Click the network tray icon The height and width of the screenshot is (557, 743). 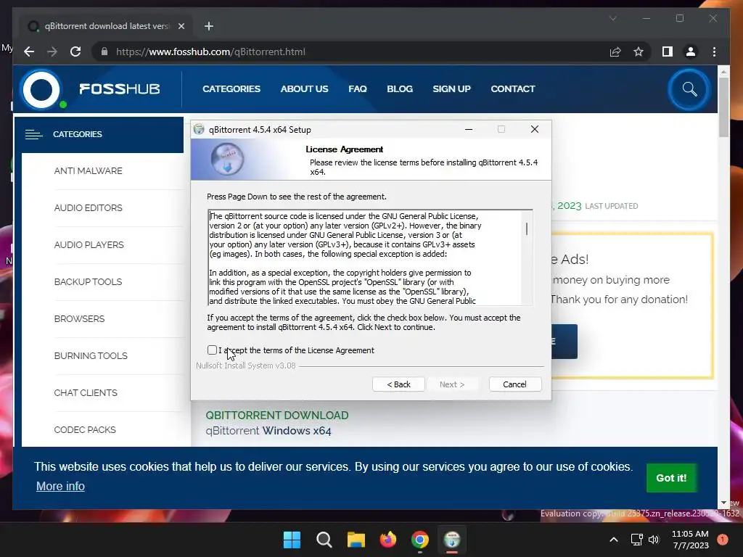point(636,540)
